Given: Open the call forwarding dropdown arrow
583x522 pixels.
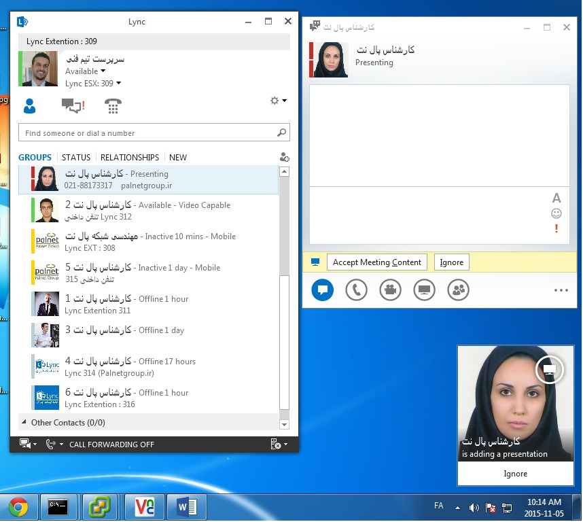Looking at the screenshot, I should coord(61,445).
